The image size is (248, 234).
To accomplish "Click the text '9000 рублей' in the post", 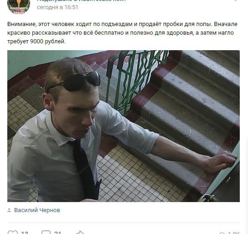I will [48, 42].
